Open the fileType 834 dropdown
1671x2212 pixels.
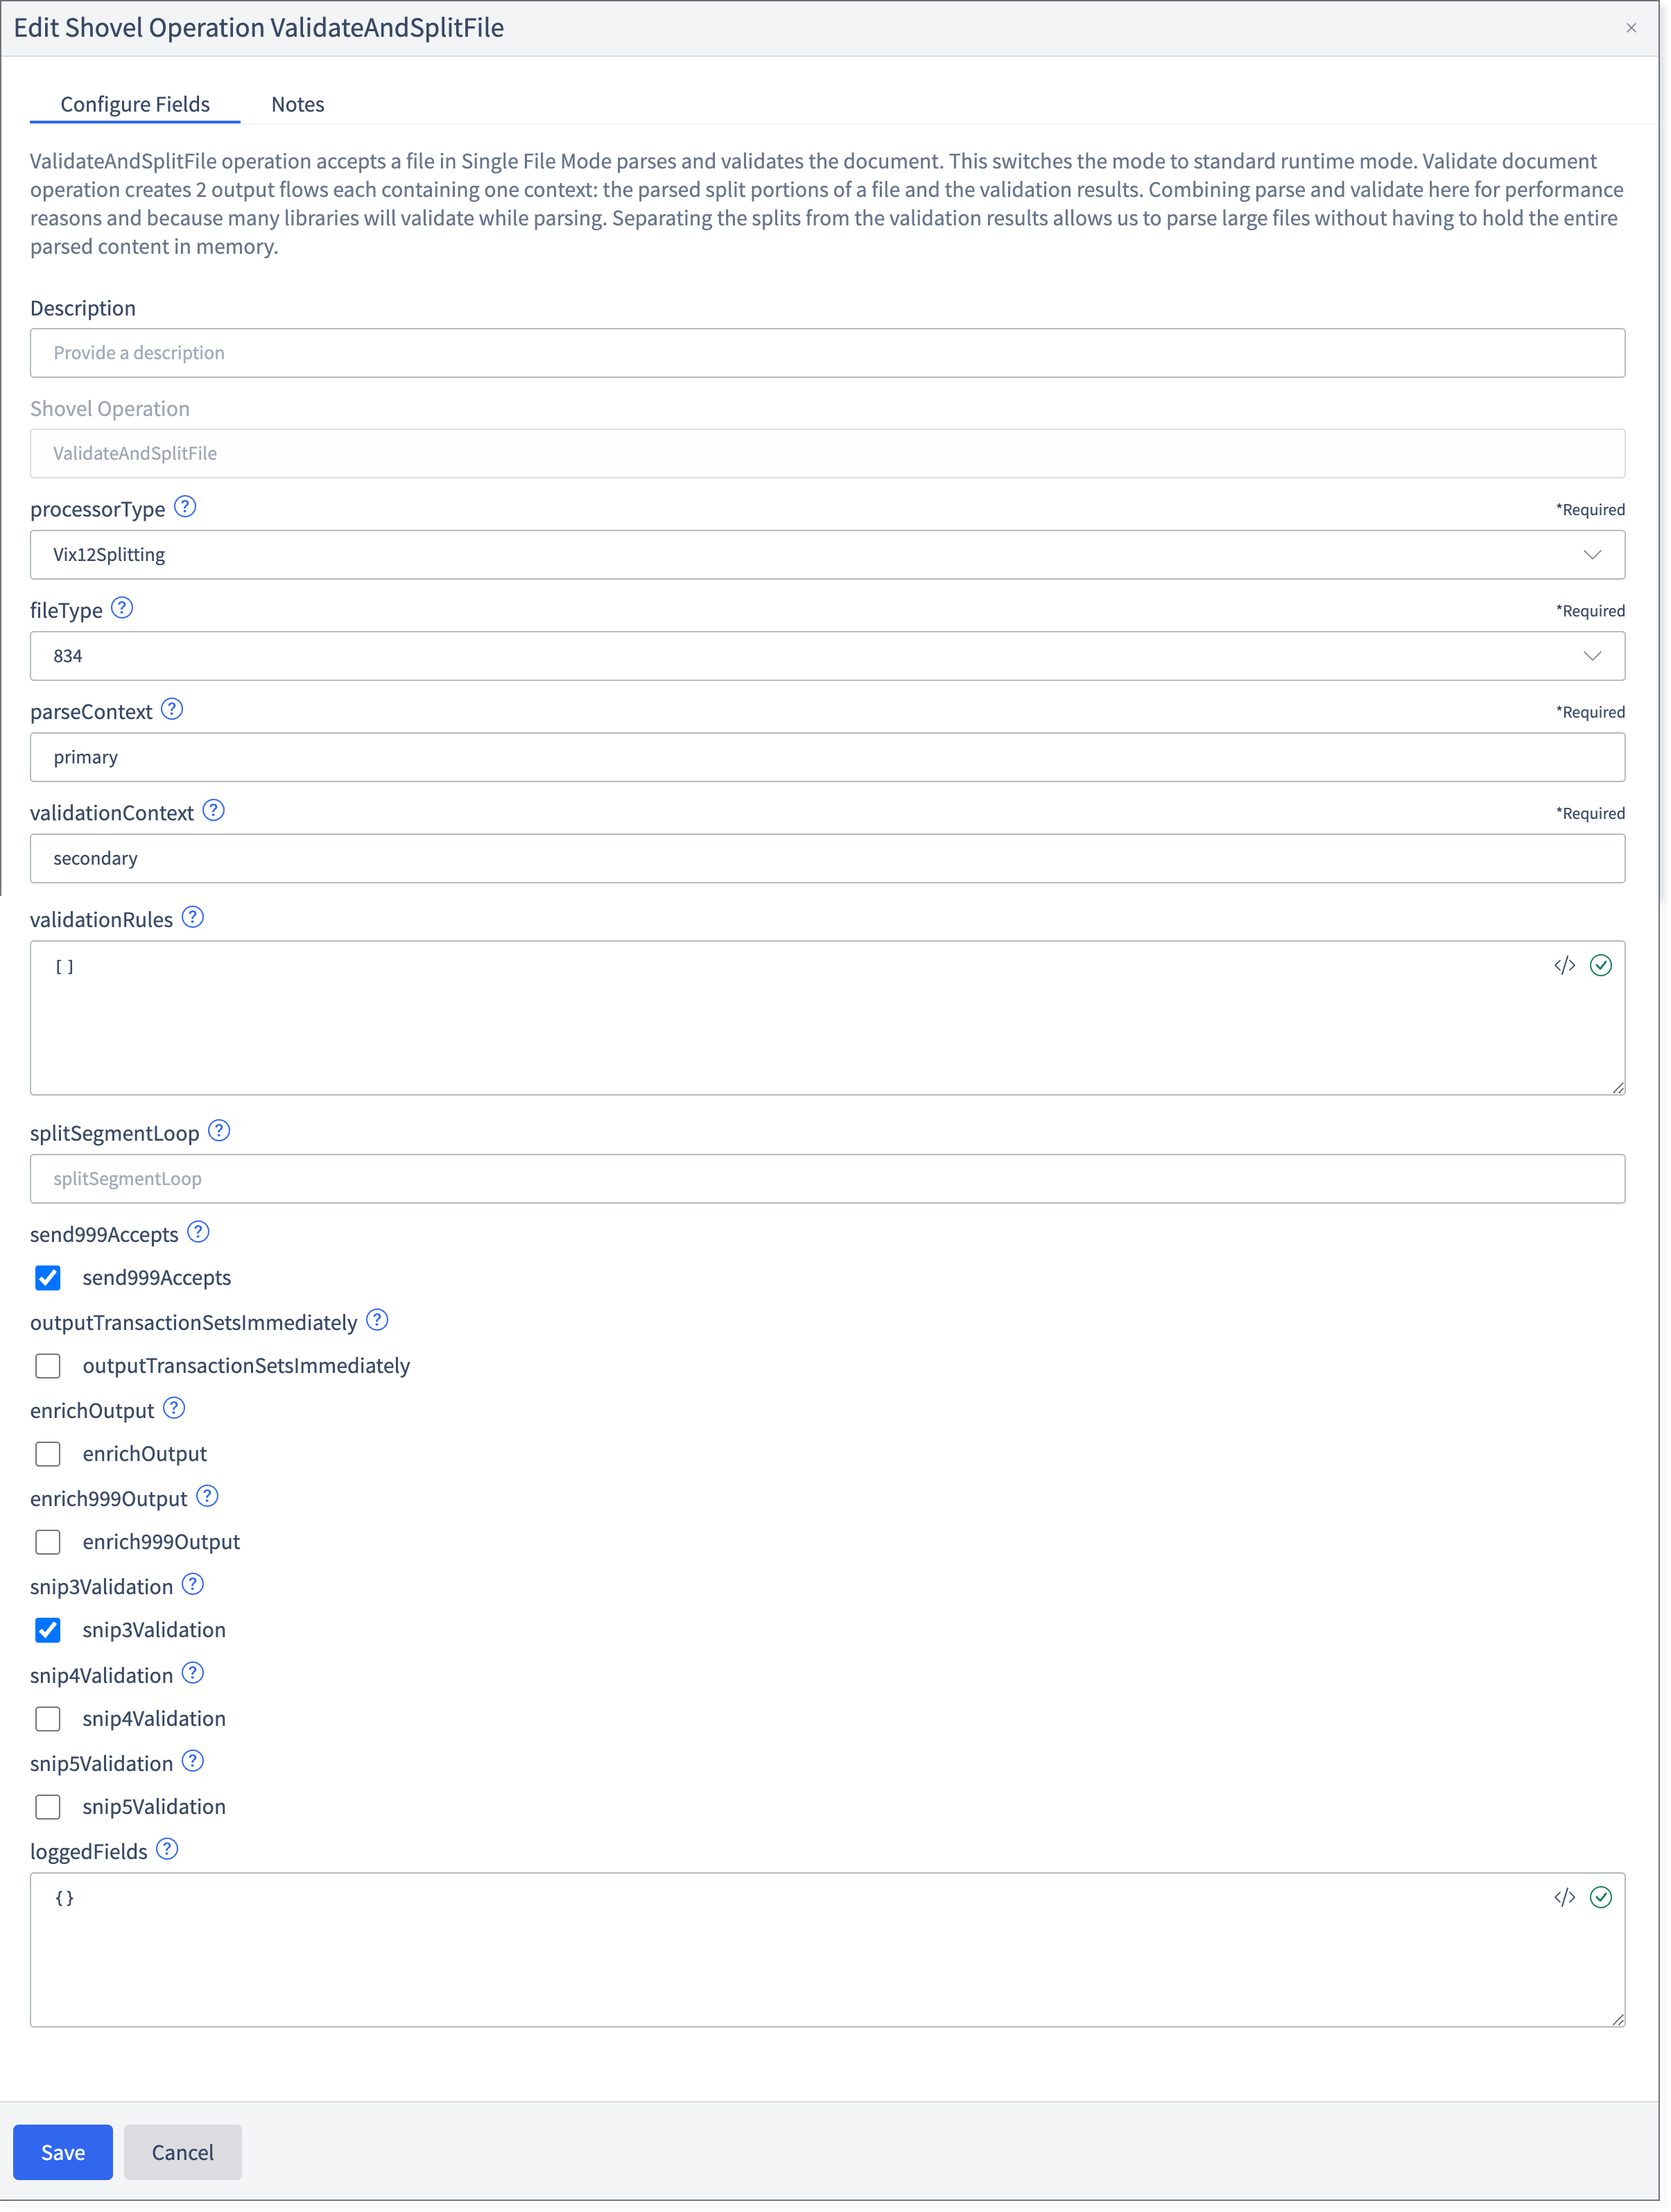pos(827,656)
